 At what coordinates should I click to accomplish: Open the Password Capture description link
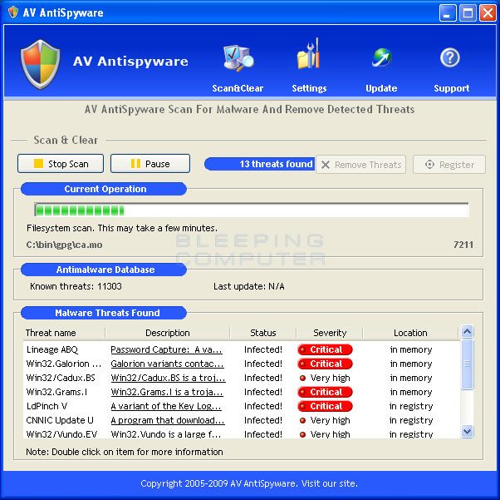click(166, 349)
